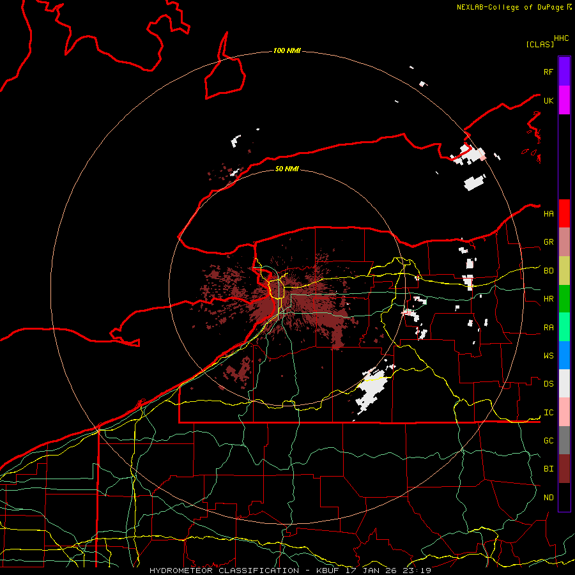Click the brown BI legend color swatch

564,469
